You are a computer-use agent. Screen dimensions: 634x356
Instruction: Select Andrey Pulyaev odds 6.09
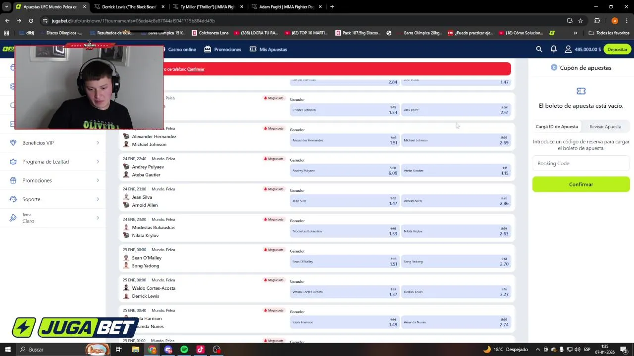[x=344, y=171]
